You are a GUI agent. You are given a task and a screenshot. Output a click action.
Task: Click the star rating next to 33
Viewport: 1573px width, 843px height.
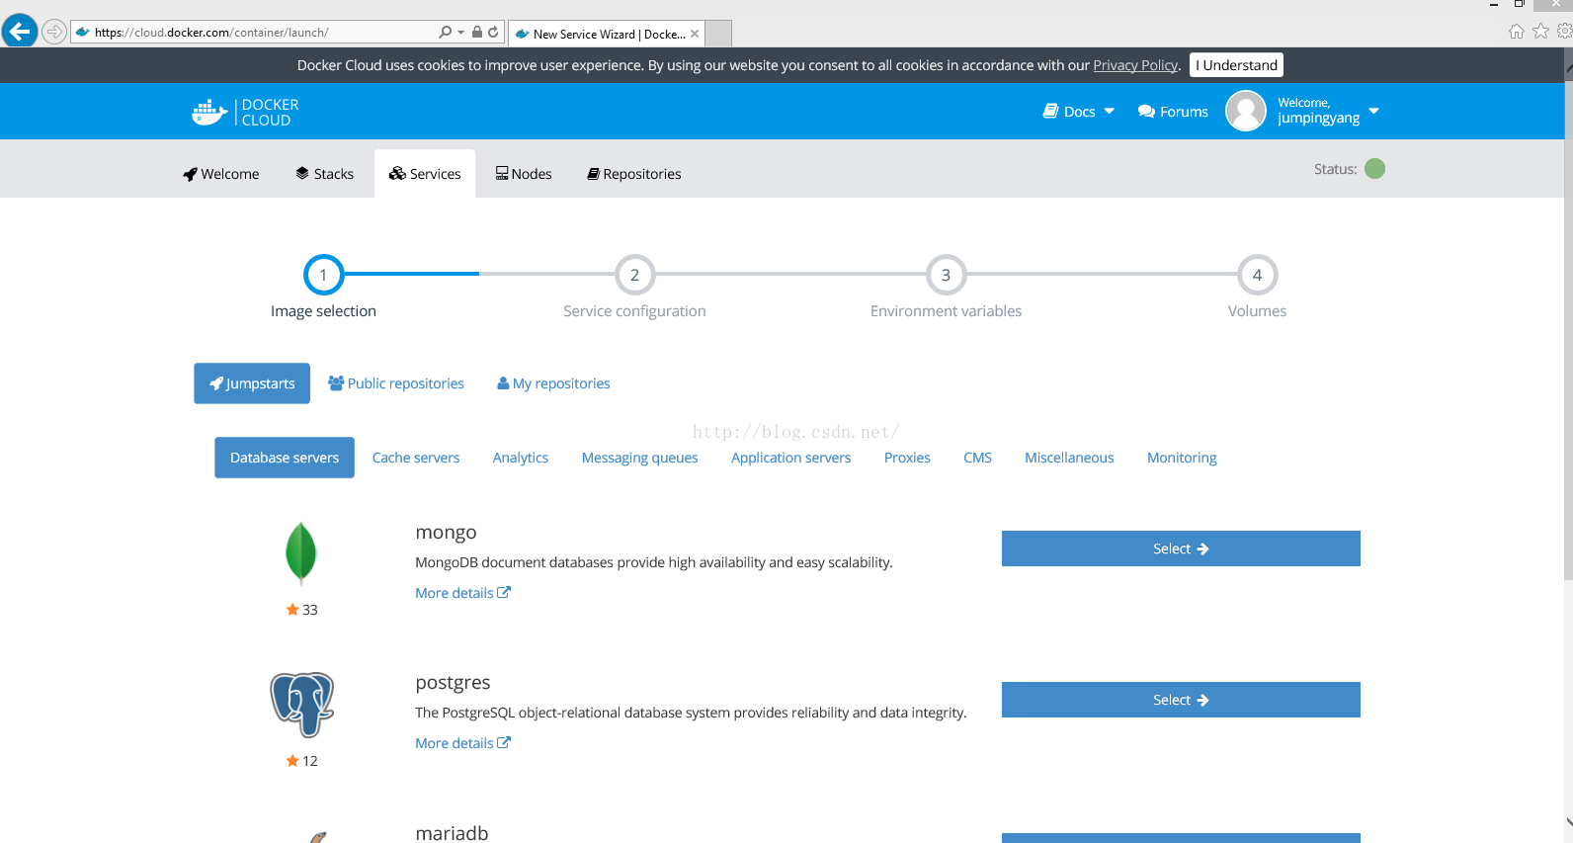tap(292, 610)
